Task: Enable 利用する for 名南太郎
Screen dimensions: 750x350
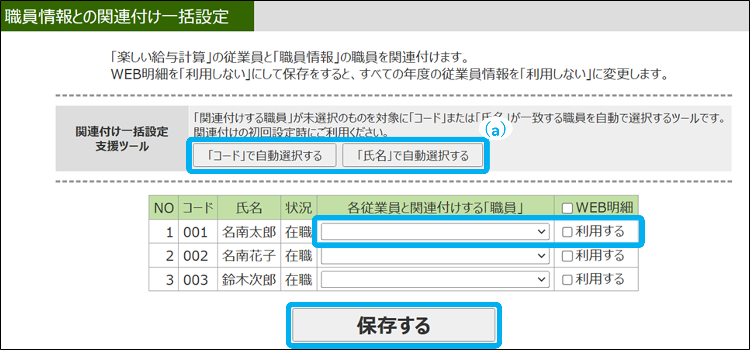Action: (x=567, y=232)
